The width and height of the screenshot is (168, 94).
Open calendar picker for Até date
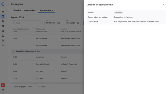click(x=78, y=23)
